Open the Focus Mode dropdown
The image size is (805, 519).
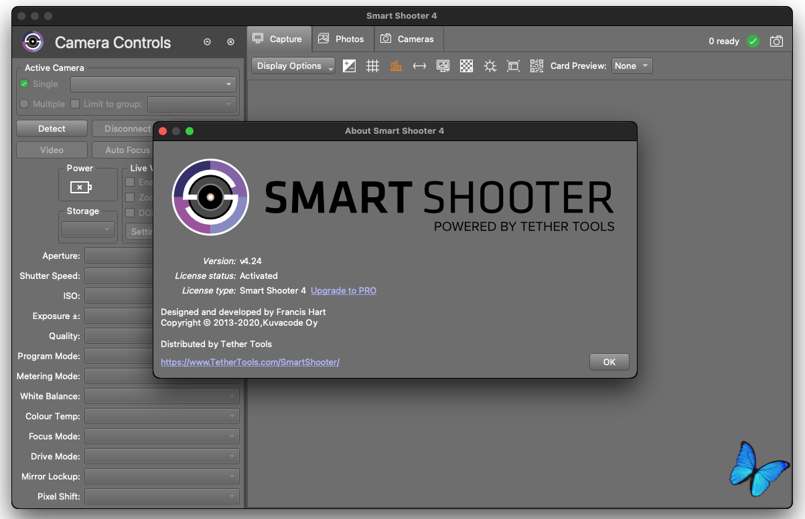(x=162, y=436)
